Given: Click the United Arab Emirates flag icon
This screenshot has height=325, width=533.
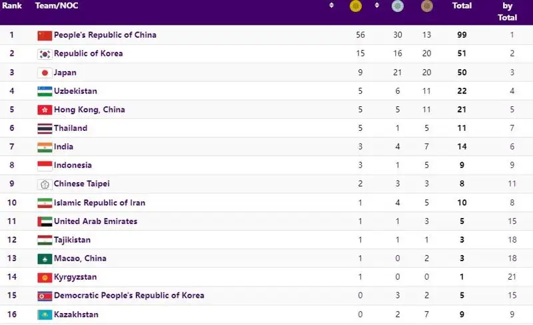Looking at the screenshot, I should tap(45, 221).
